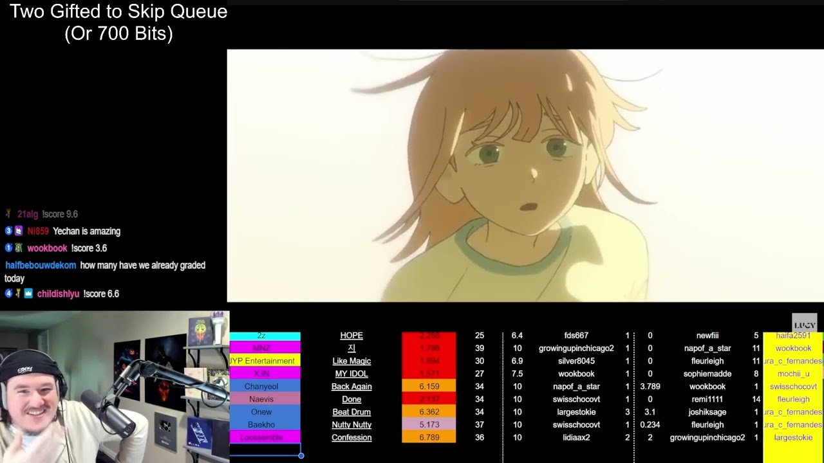Click chat user wookbook's blue number 1 badge

click(x=8, y=248)
